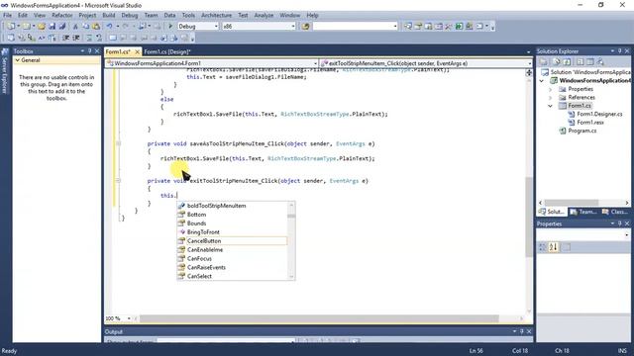Select Program.cs in Solution Explorer
Screen dimensions: 634x356
pyautogui.click(x=581, y=131)
